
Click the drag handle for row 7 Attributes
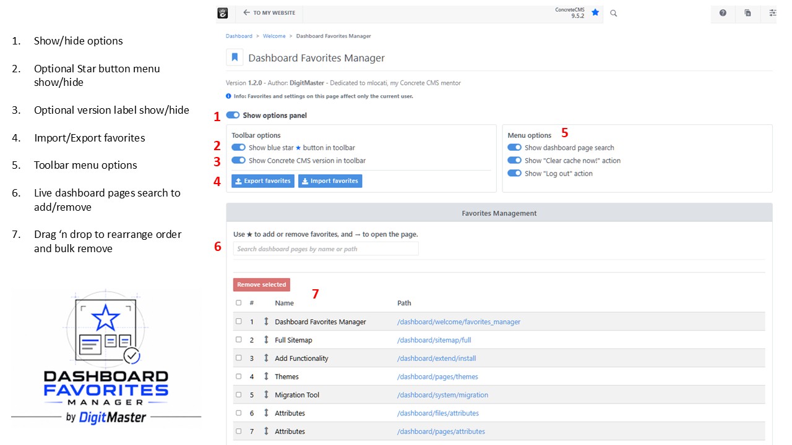tap(266, 431)
